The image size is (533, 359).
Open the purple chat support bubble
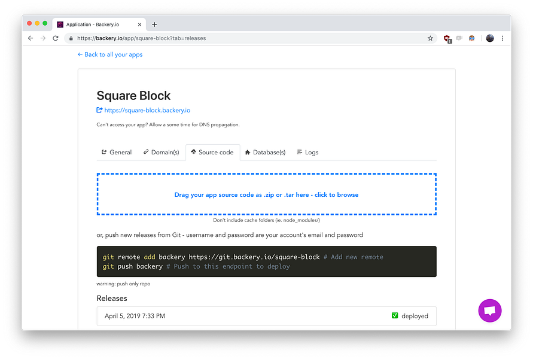(x=490, y=311)
